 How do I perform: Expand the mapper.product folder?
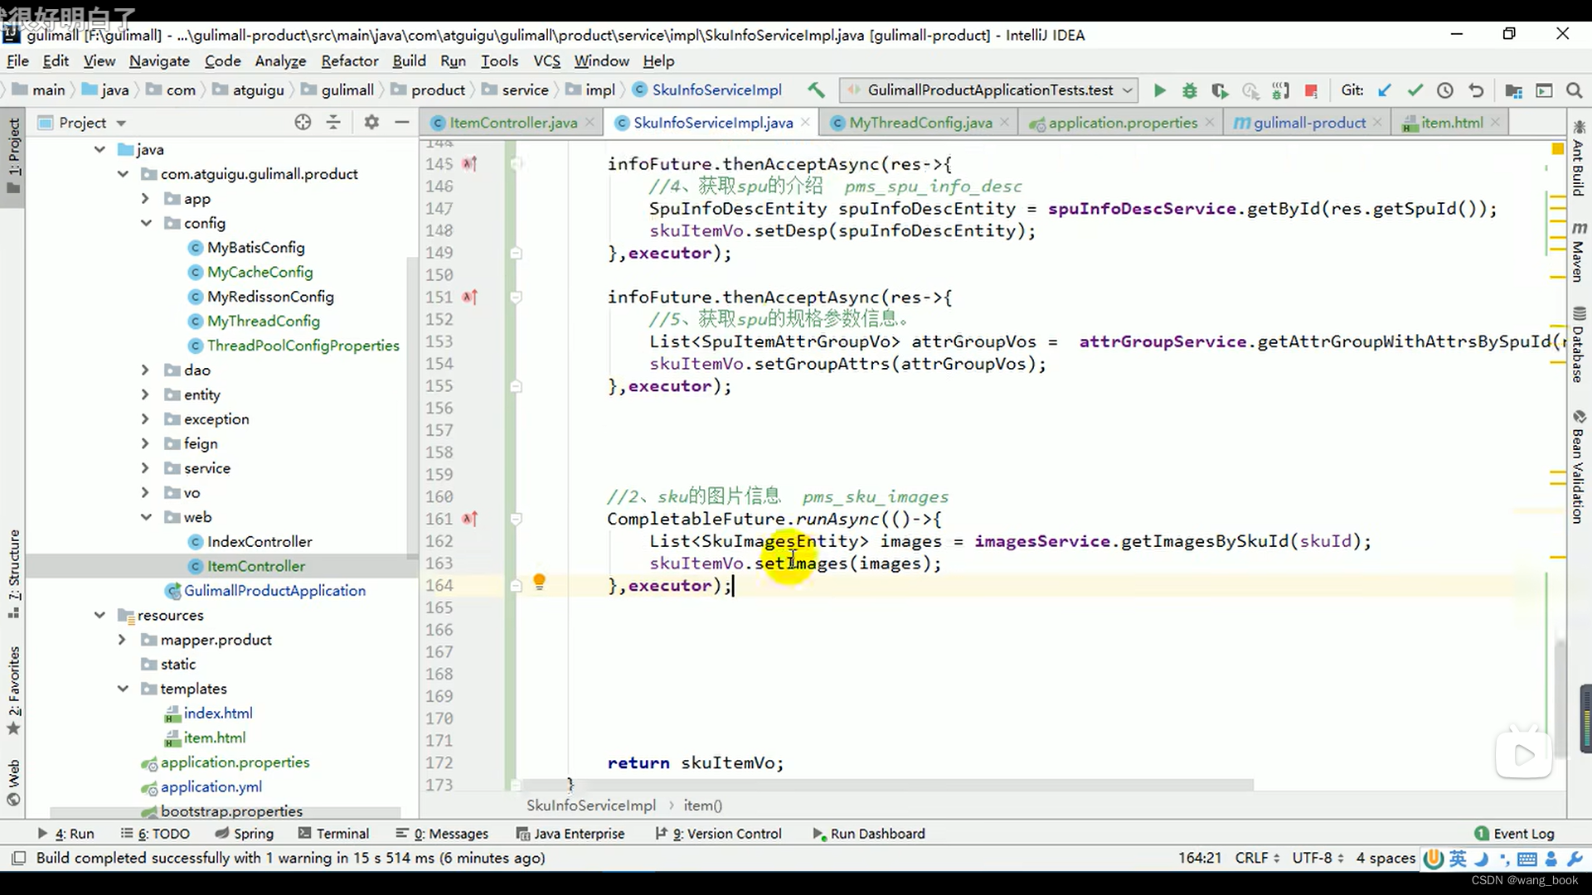[123, 640]
